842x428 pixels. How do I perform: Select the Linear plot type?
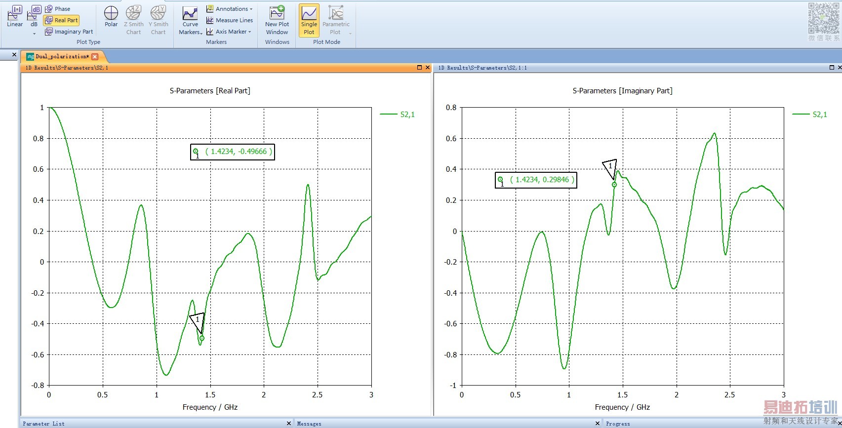[x=15, y=16]
